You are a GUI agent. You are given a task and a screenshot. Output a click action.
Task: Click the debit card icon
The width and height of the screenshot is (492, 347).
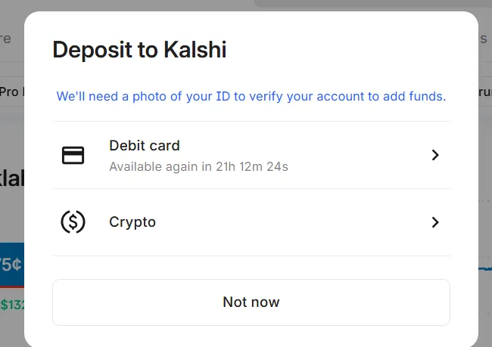coord(73,156)
